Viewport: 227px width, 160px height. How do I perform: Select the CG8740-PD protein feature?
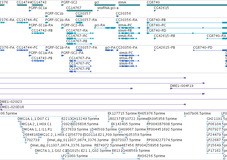210,50
